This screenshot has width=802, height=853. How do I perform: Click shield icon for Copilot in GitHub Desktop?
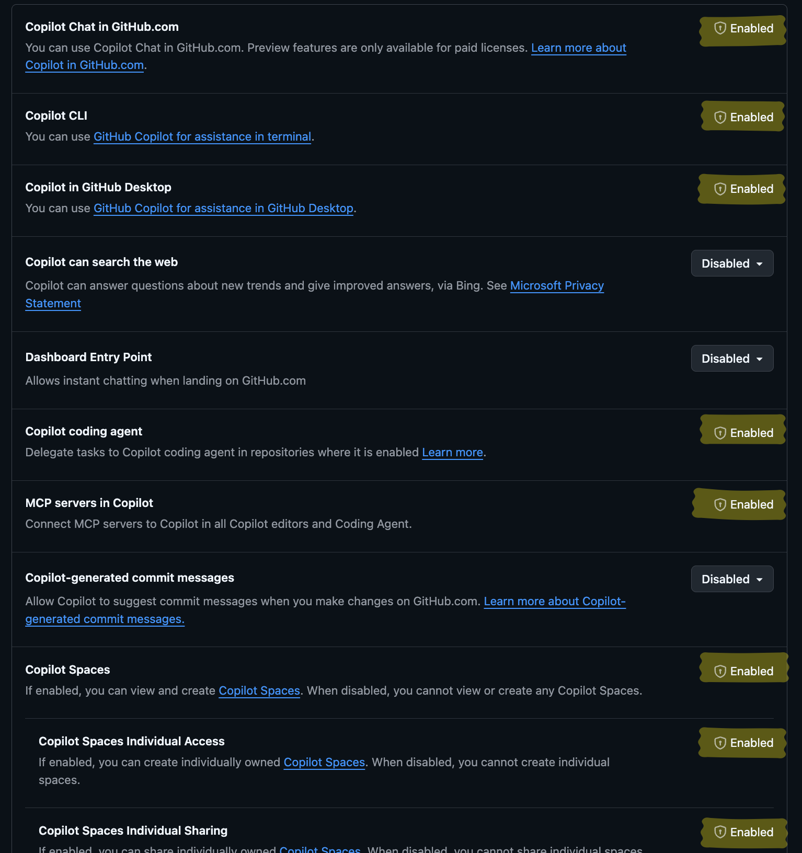(720, 189)
